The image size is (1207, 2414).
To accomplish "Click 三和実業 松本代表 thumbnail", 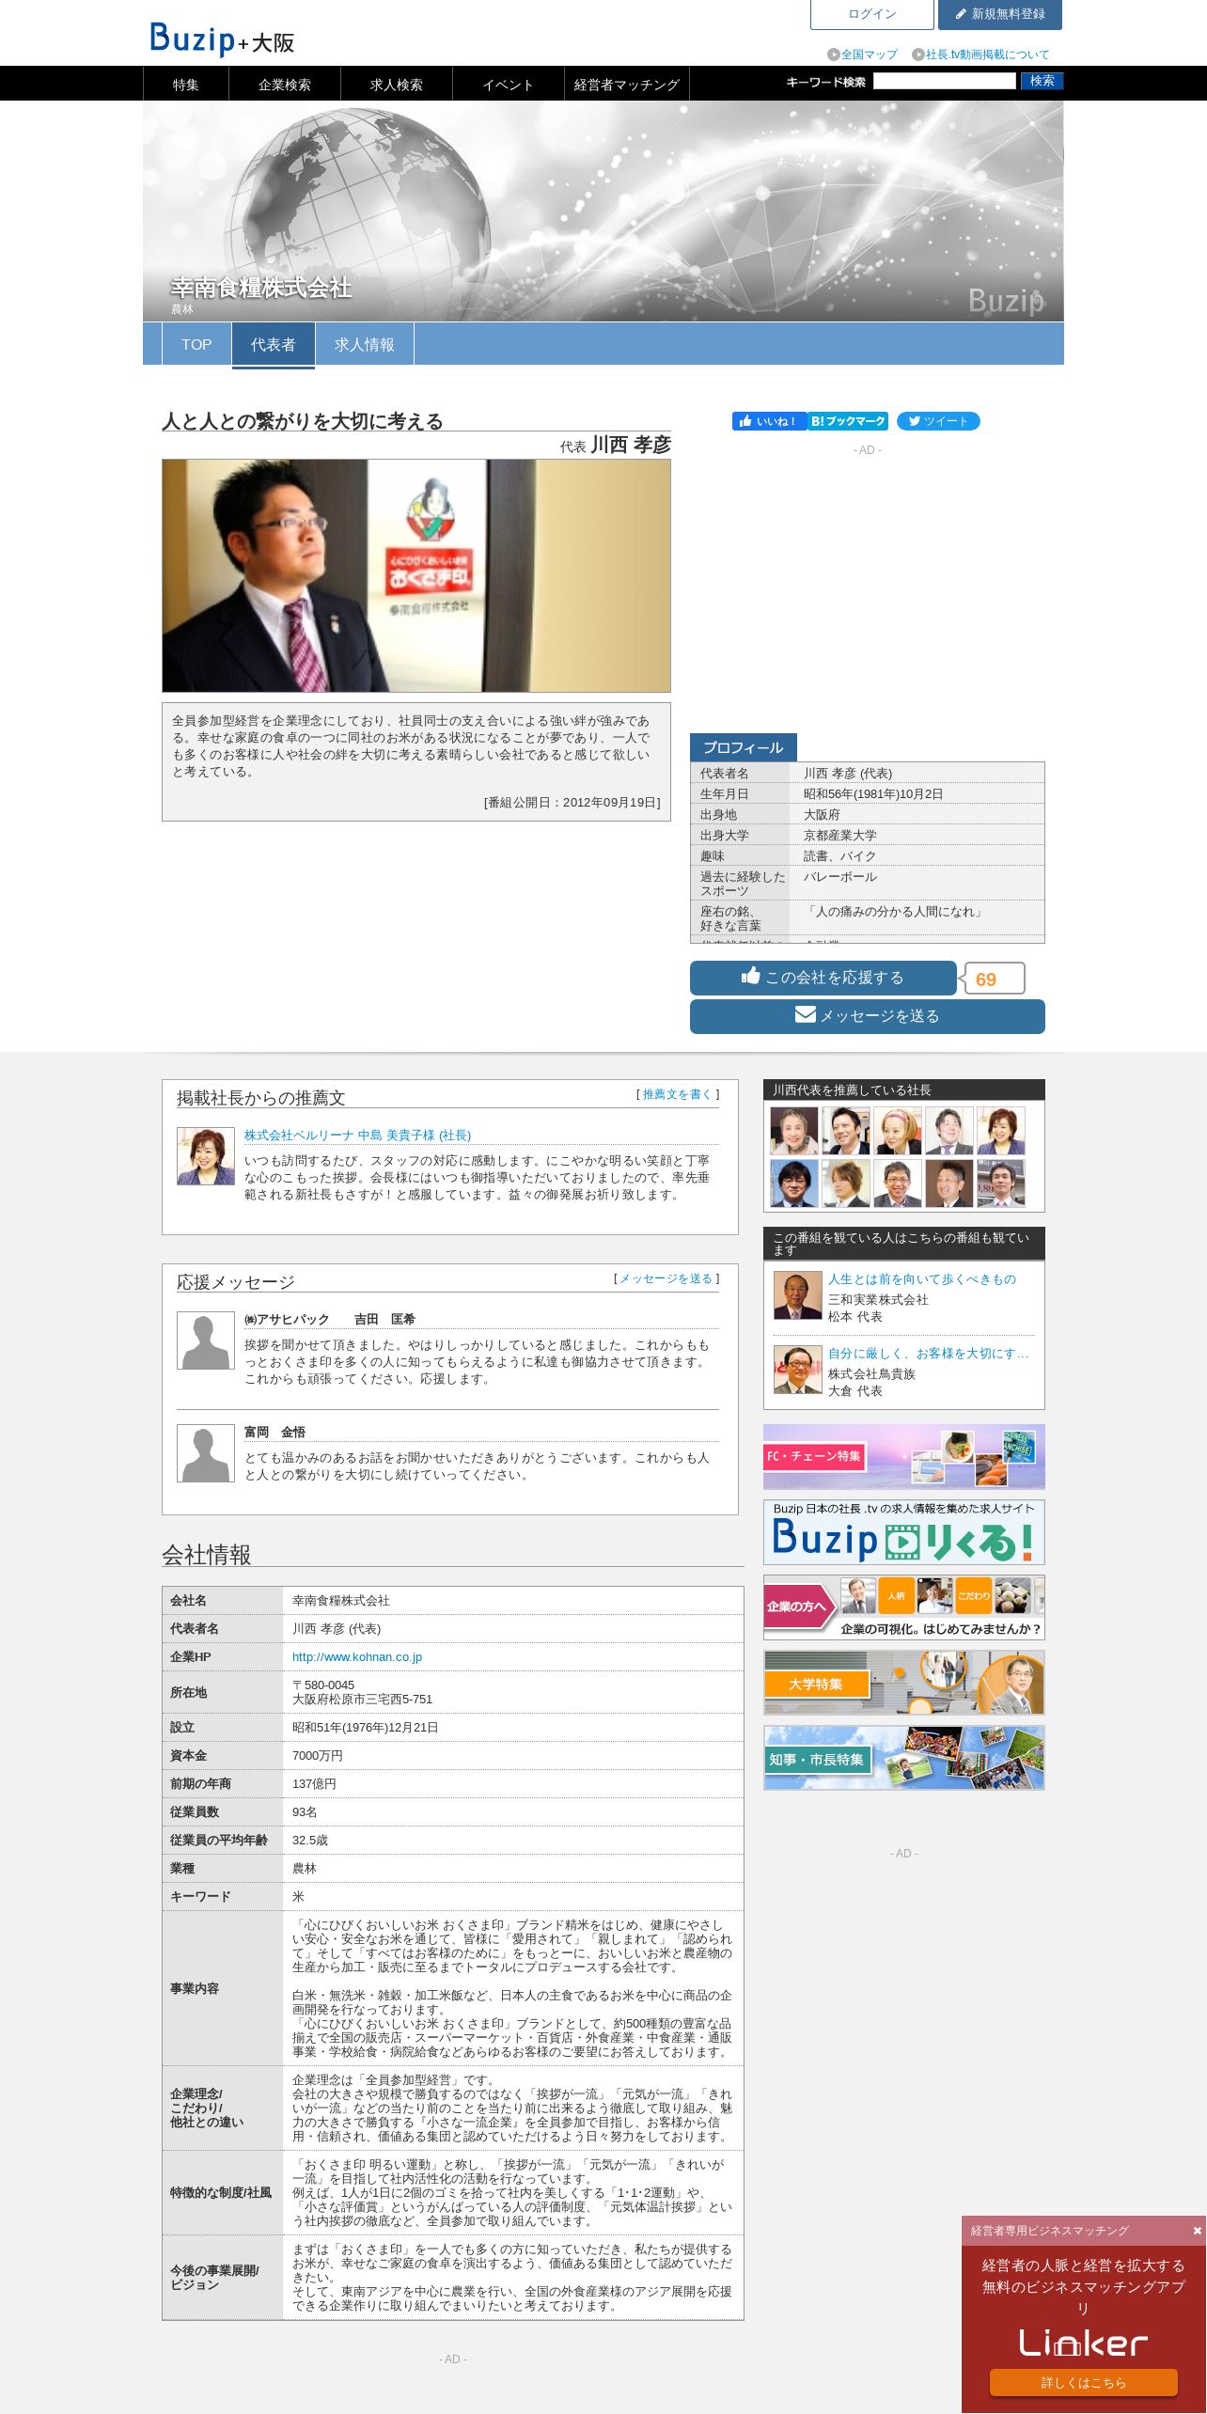I will tap(797, 1295).
